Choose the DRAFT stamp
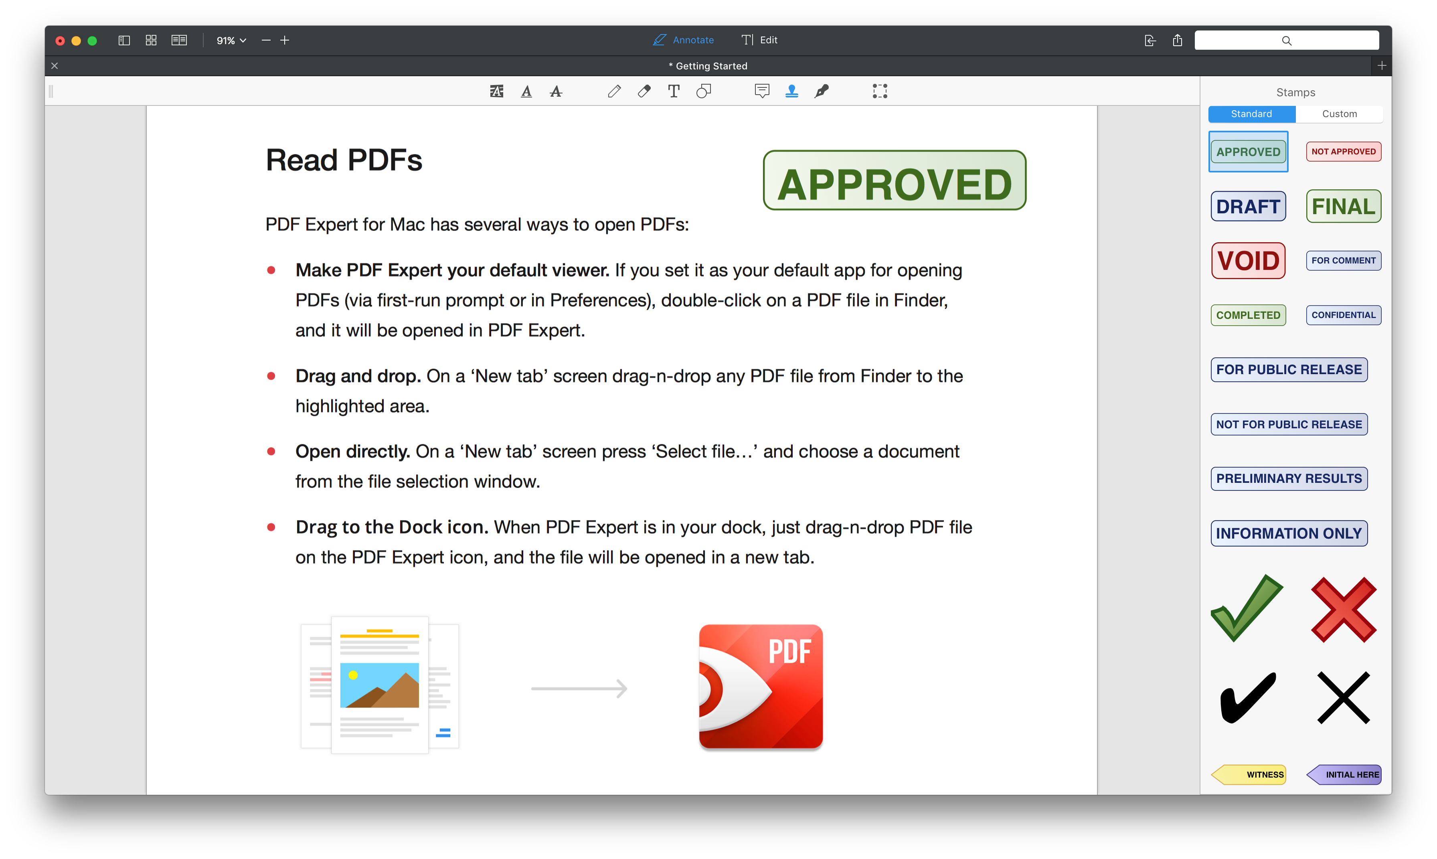 pyautogui.click(x=1248, y=206)
